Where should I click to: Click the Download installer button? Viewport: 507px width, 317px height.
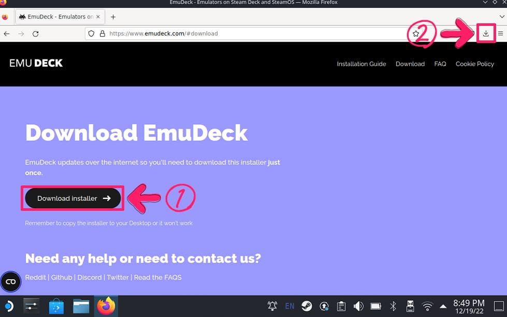[x=73, y=198]
